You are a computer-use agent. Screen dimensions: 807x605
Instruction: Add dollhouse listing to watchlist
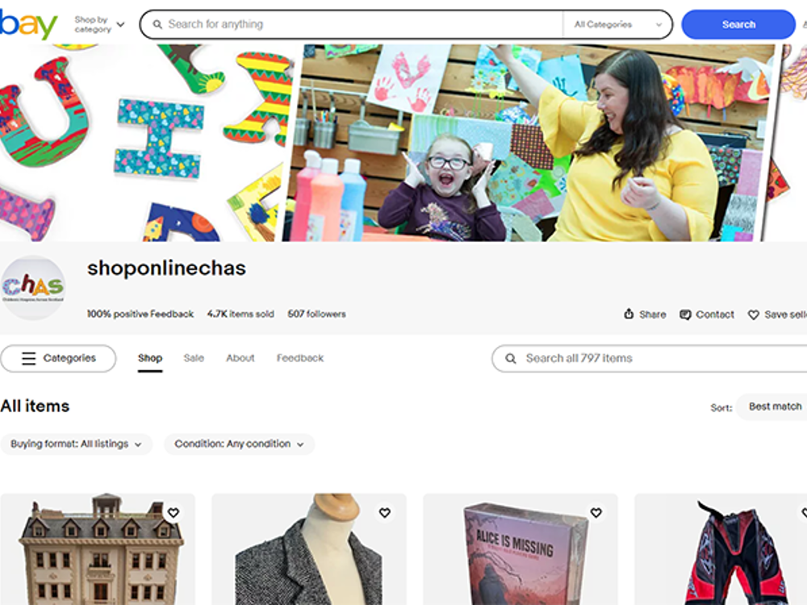coord(173,513)
